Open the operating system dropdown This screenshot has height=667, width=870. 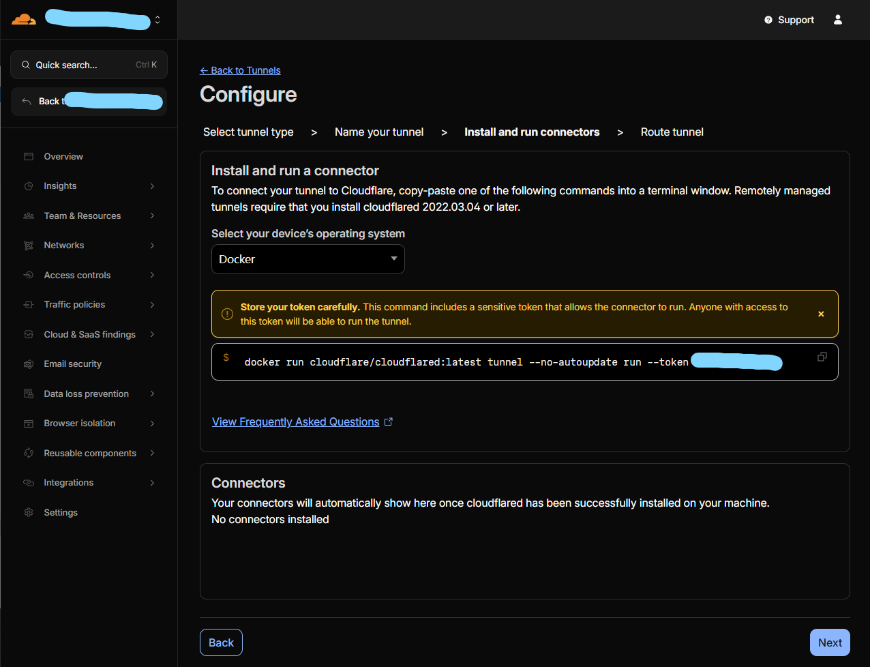coord(307,259)
